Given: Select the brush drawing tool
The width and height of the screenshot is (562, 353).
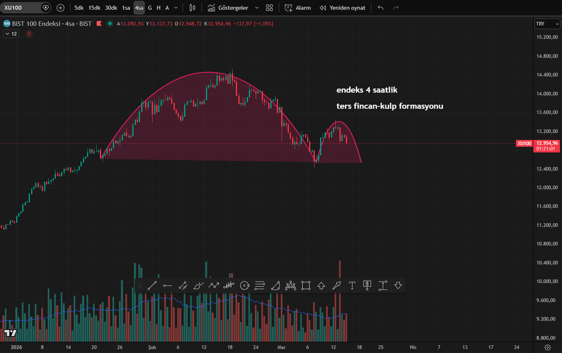Looking at the screenshot, I should 199,285.
